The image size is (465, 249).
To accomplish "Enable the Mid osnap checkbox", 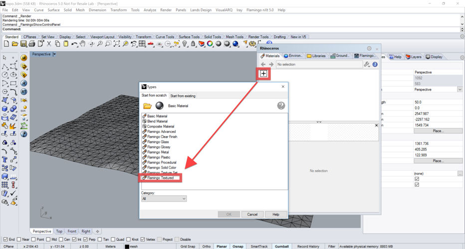I will click(48, 239).
